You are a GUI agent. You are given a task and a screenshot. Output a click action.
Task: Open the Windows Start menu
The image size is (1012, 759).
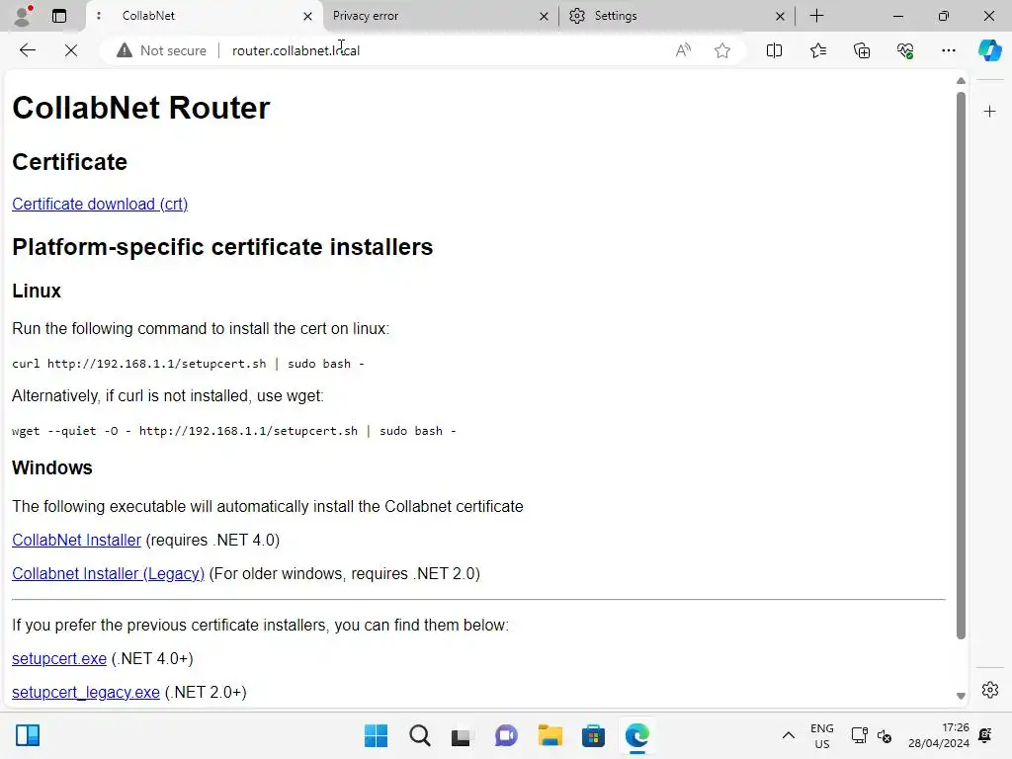(376, 735)
